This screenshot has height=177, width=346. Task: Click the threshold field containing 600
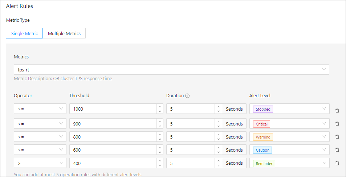click(113, 150)
